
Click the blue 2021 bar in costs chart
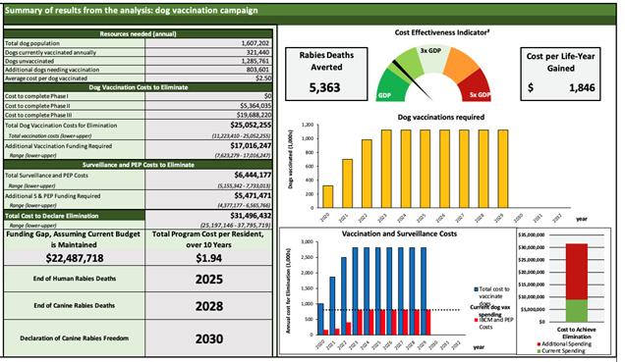click(332, 306)
